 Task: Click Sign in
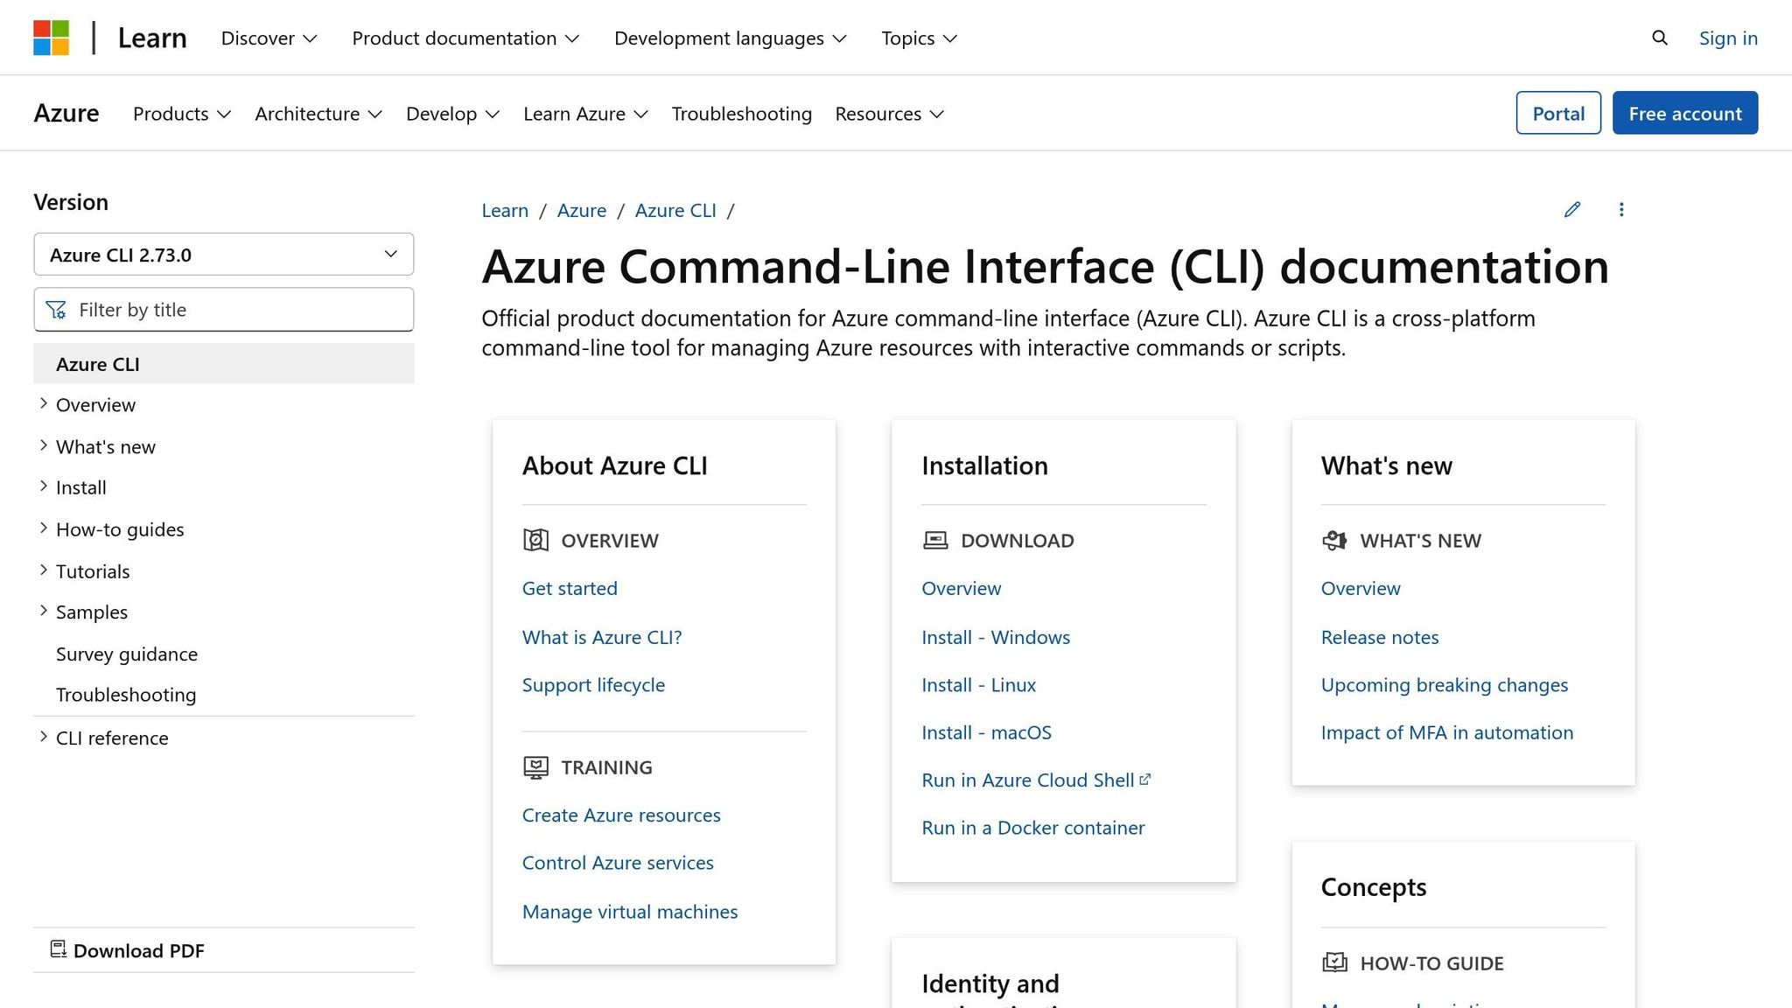coord(1728,38)
